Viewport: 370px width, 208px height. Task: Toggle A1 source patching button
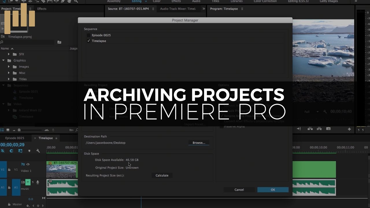click(x=3, y=187)
